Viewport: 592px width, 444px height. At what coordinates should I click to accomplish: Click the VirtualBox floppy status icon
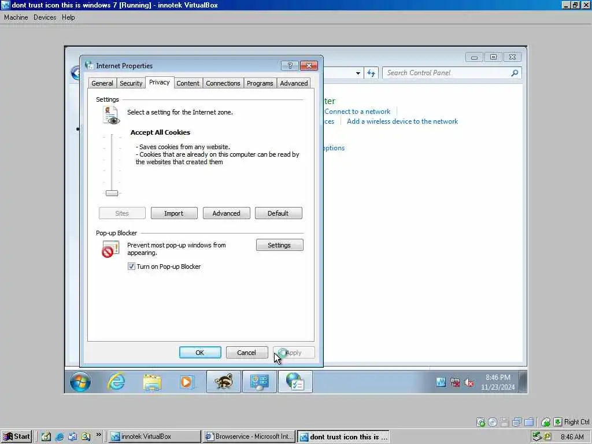coord(504,422)
